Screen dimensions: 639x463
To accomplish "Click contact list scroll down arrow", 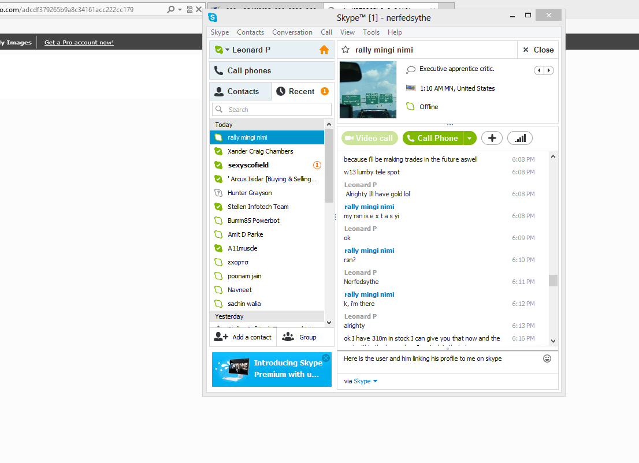I will click(x=329, y=323).
